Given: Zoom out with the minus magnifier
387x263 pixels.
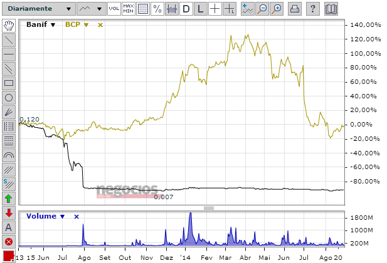Looking at the screenshot, I should pyautogui.click(x=262, y=9).
